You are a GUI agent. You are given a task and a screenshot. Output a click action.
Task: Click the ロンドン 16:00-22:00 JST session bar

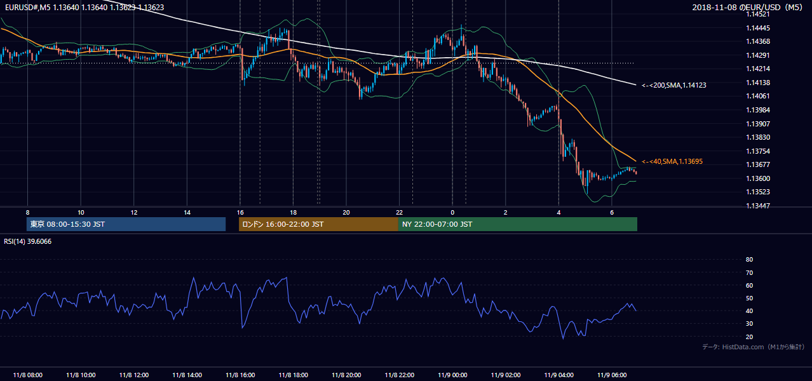(x=318, y=224)
